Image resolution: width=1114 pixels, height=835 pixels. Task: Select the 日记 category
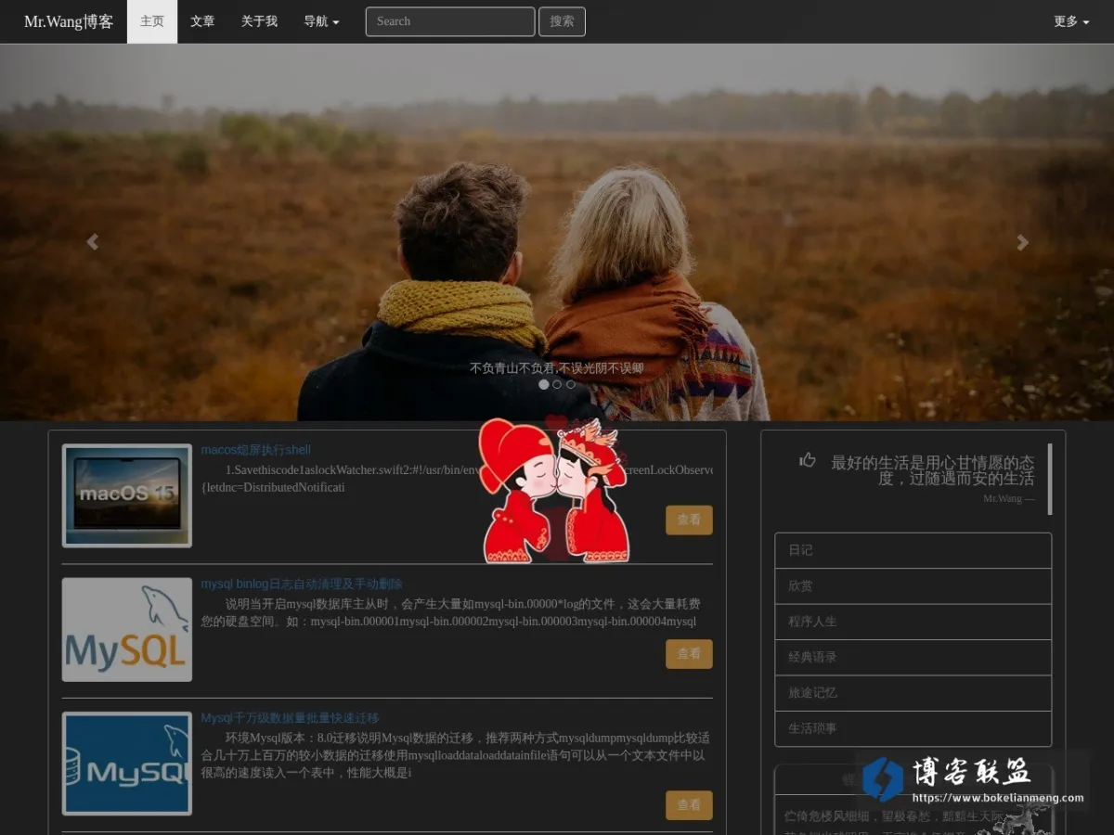(x=913, y=550)
